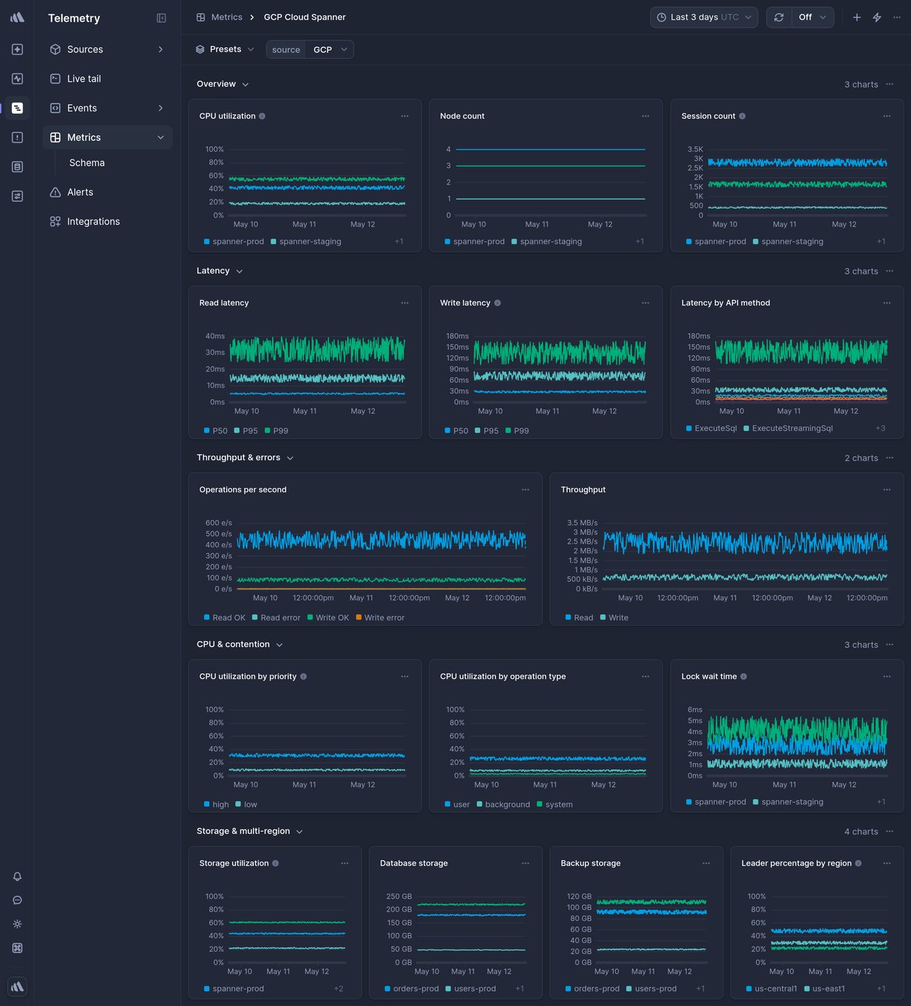The image size is (911, 1006).
Task: Open the command key shortcut icon
Action: [x=17, y=948]
